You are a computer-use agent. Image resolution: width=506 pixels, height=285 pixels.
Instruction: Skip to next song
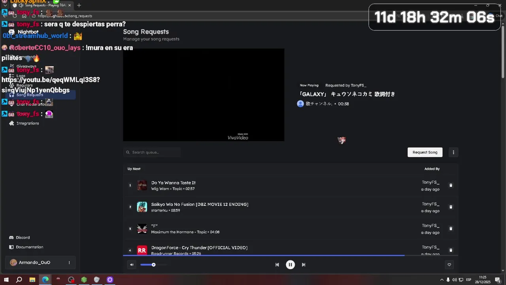click(304, 265)
